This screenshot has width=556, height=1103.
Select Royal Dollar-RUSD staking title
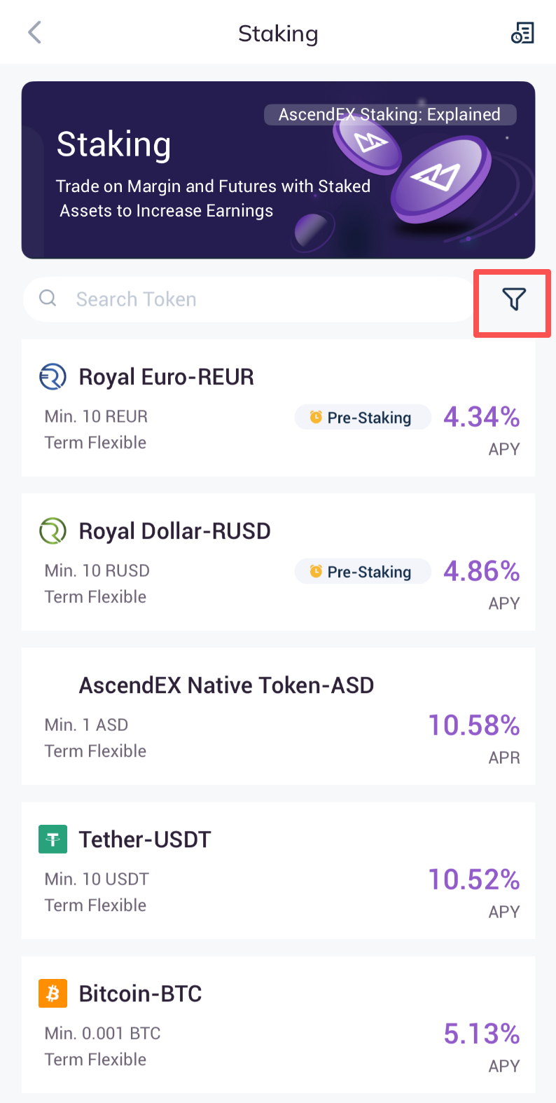coord(174,531)
